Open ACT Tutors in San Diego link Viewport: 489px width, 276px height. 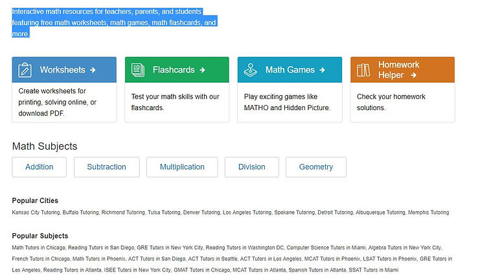click(157, 259)
